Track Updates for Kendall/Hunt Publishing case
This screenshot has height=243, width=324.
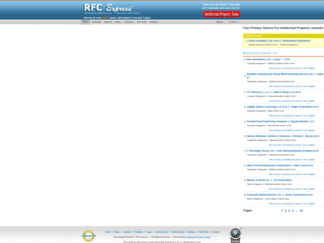tap(309, 131)
